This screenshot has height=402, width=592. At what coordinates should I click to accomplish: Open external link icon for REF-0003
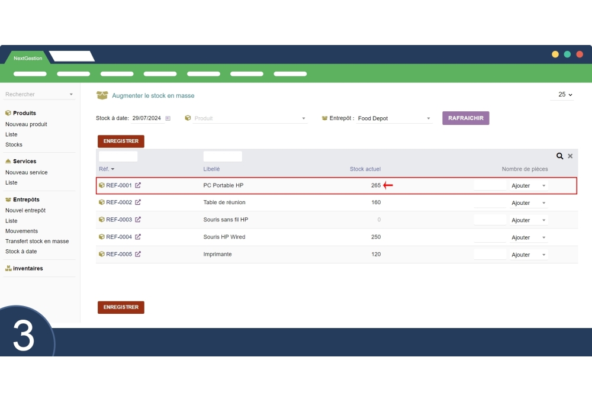pos(138,220)
